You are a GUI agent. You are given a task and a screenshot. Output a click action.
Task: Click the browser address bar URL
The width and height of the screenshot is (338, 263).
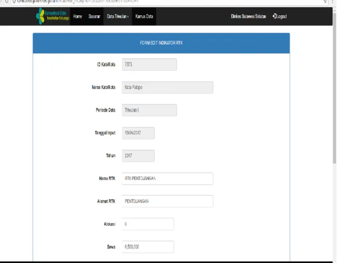[x=78, y=2]
